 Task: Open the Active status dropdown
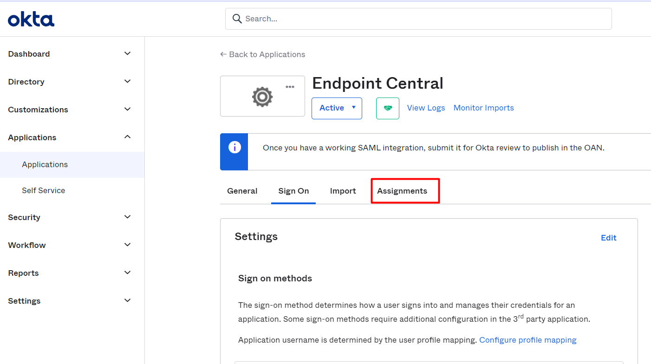[336, 108]
